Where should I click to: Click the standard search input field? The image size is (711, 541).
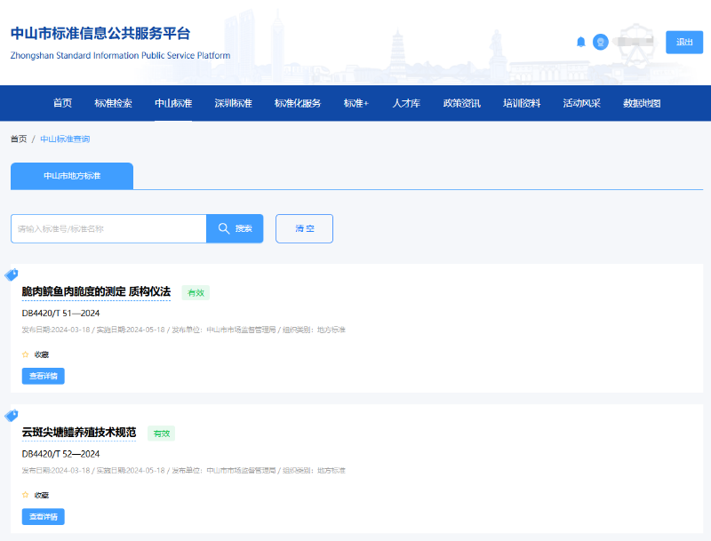pyautogui.click(x=107, y=228)
